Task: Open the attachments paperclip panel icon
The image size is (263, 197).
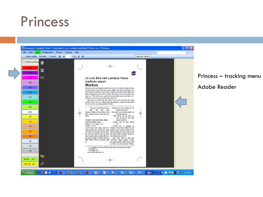Action: coord(42,163)
